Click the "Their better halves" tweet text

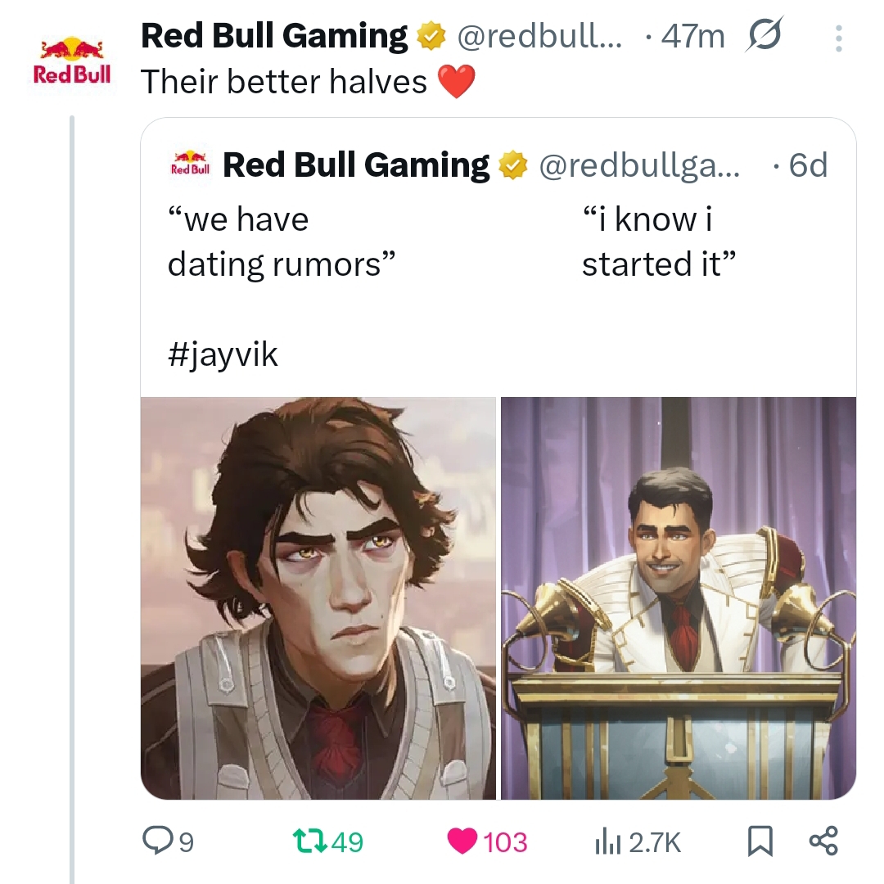pyautogui.click(x=284, y=82)
